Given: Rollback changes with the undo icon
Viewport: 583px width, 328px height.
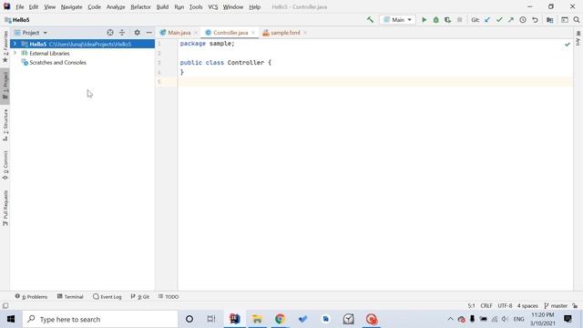Looking at the screenshot, I should (x=535, y=20).
